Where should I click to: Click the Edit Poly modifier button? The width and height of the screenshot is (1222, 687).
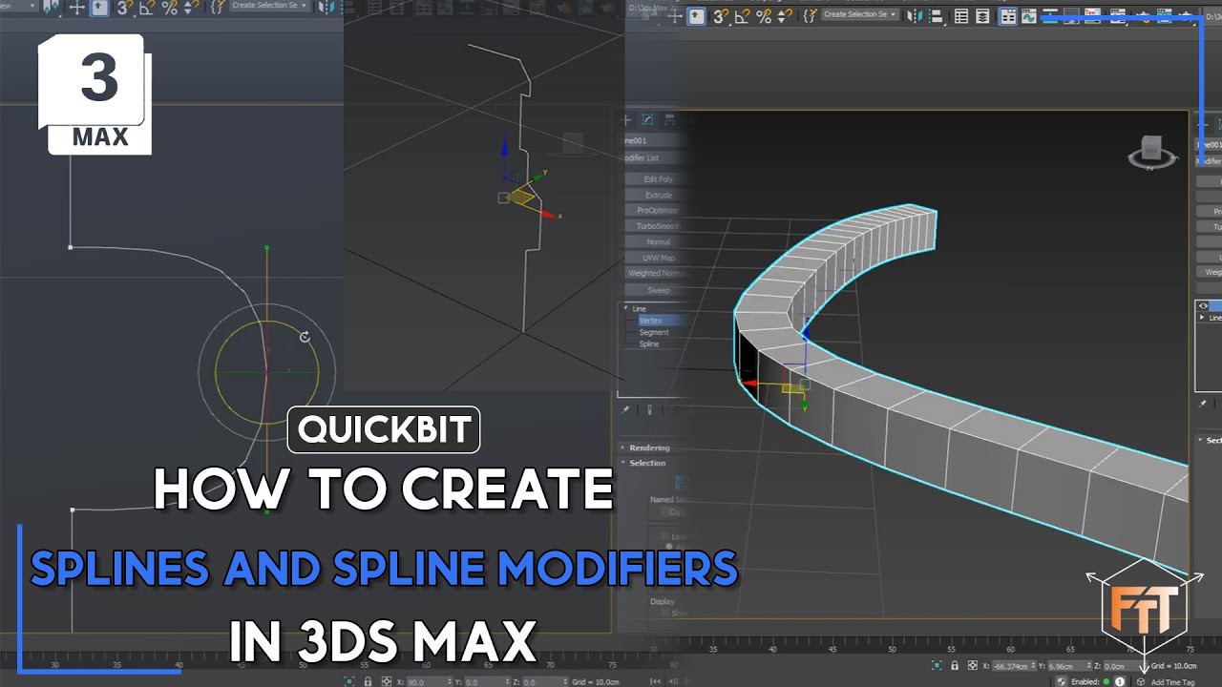click(658, 179)
